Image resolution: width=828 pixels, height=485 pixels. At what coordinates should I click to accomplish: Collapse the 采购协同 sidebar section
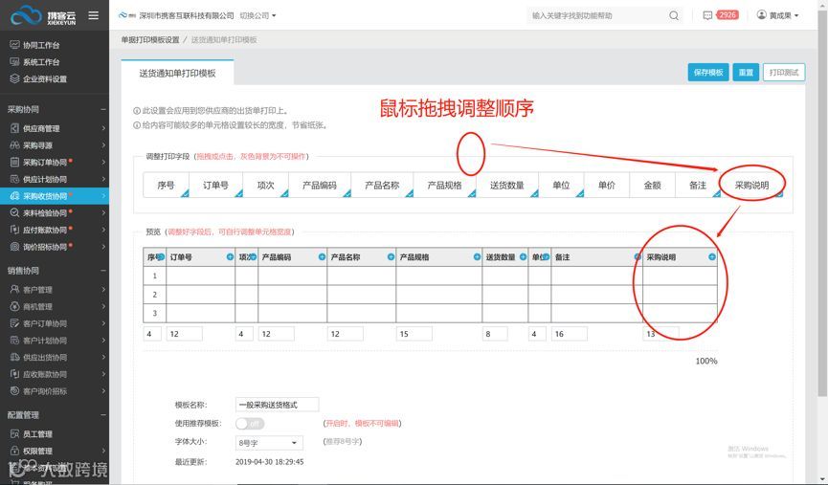[103, 109]
